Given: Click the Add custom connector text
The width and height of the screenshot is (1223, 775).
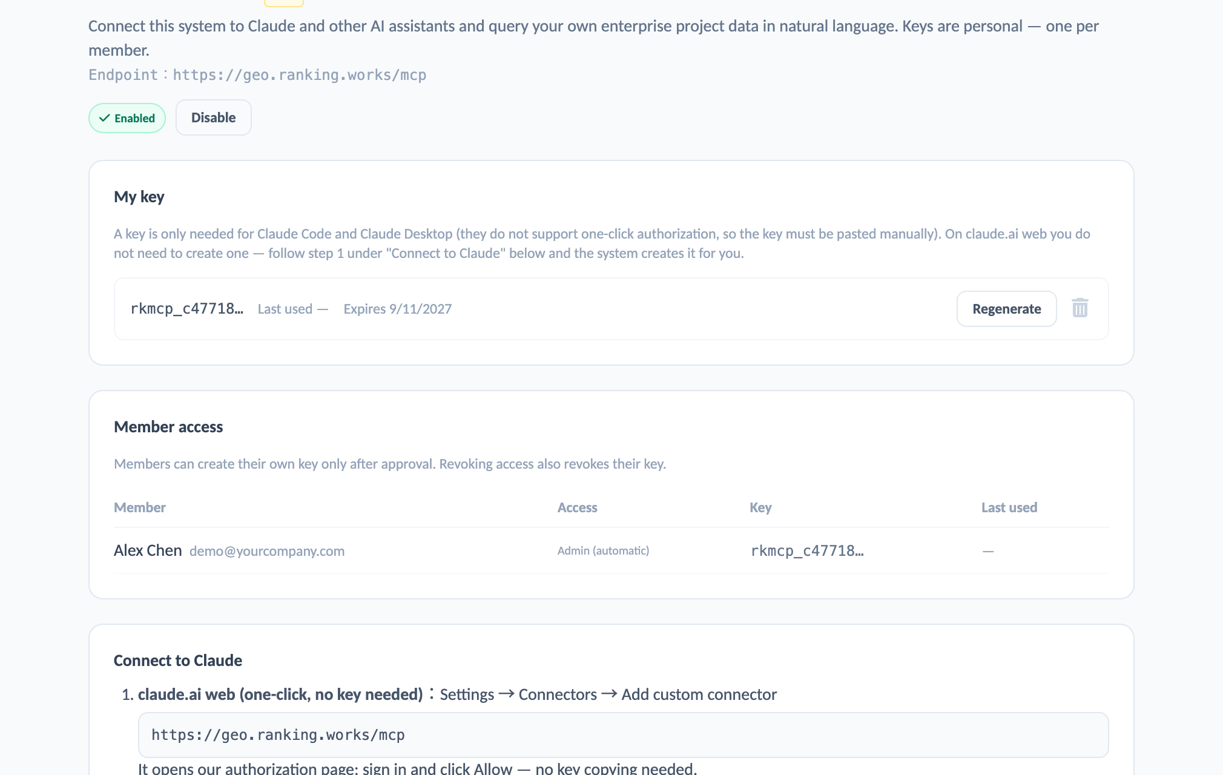Looking at the screenshot, I should pyautogui.click(x=699, y=694).
